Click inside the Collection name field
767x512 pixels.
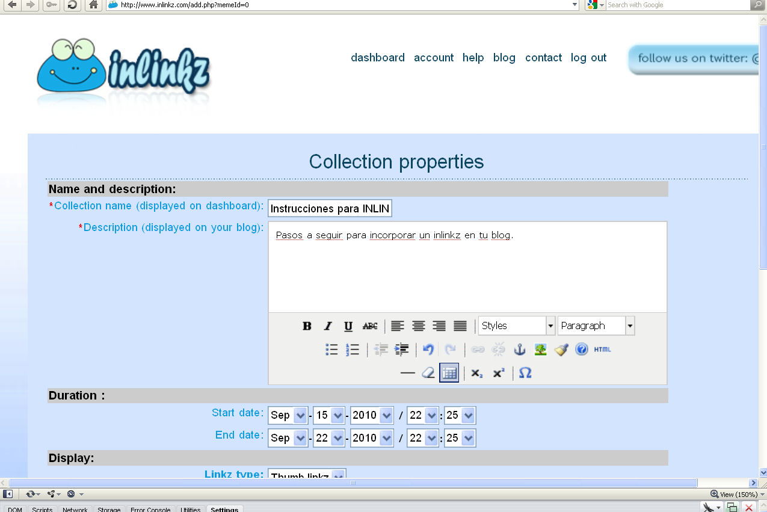(330, 208)
